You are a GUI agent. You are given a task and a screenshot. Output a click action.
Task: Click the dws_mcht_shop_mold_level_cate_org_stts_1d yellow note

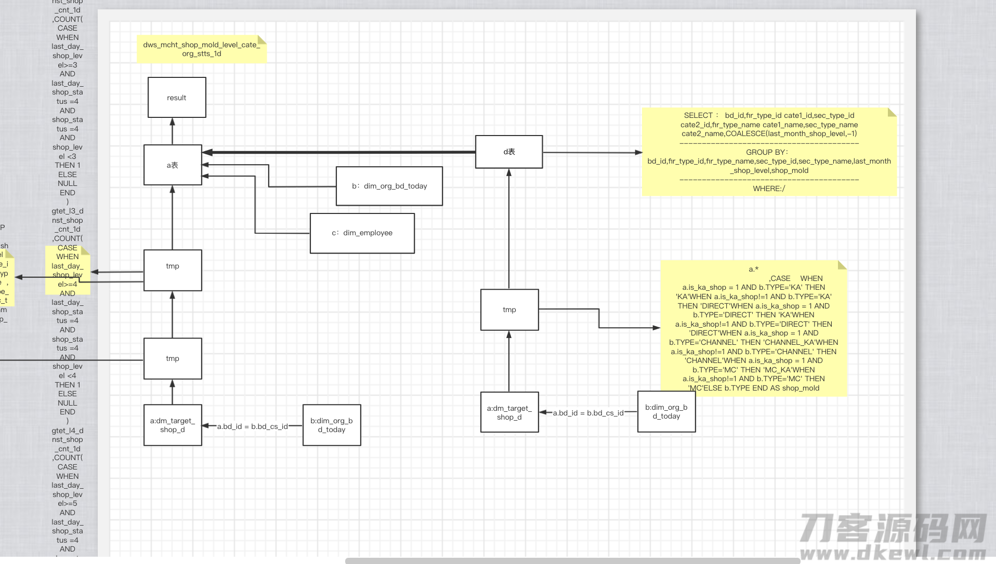pos(202,49)
